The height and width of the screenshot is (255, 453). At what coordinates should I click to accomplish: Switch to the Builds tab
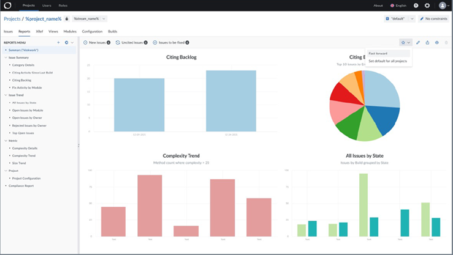point(113,31)
